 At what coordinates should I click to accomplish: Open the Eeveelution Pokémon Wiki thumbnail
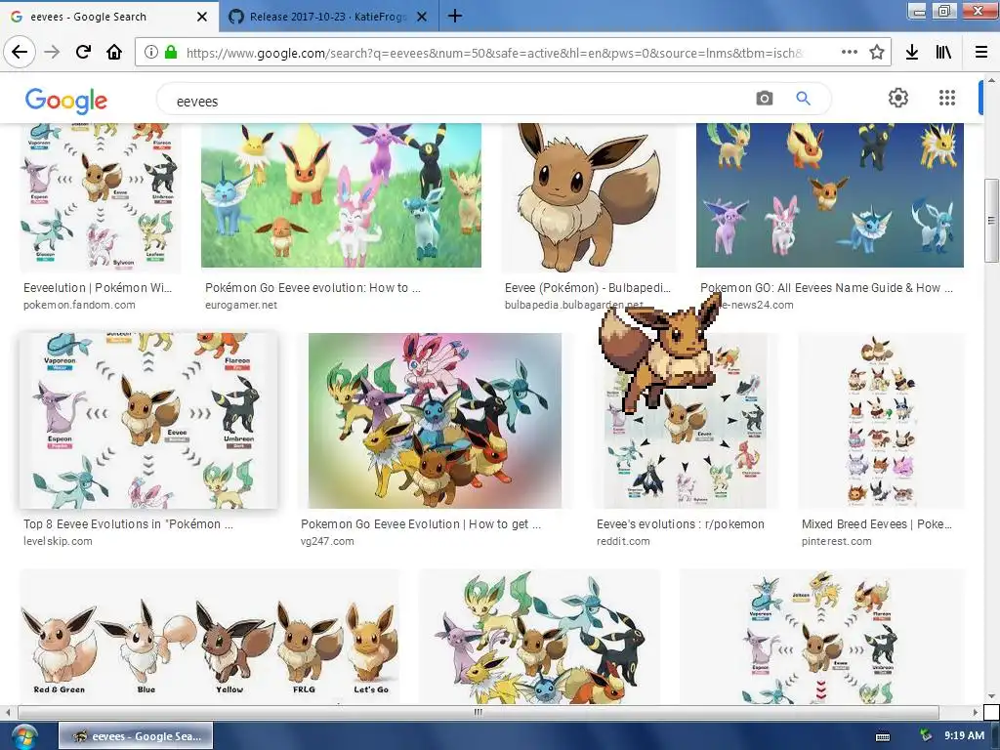[x=101, y=195]
